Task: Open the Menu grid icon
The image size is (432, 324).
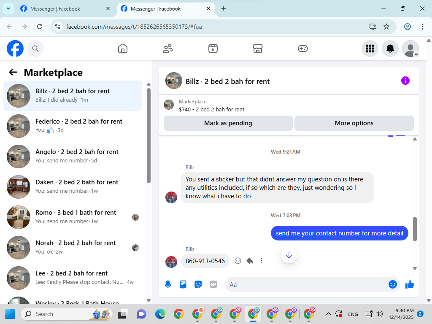Action: point(370,49)
